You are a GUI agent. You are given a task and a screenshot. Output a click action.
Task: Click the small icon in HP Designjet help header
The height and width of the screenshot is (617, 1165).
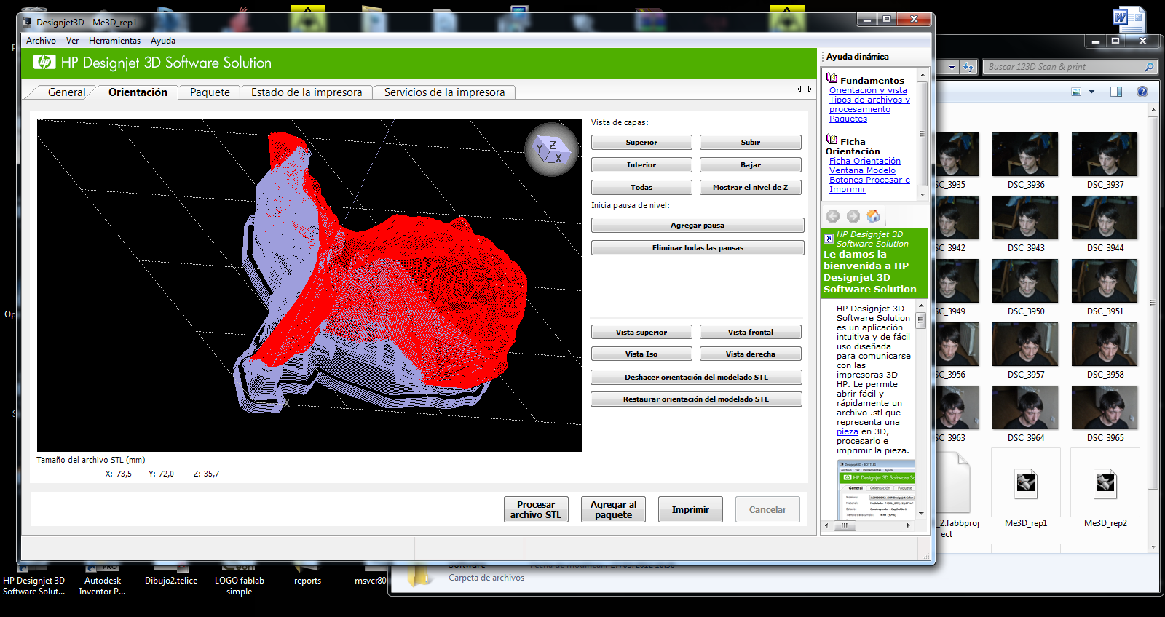pyautogui.click(x=829, y=239)
